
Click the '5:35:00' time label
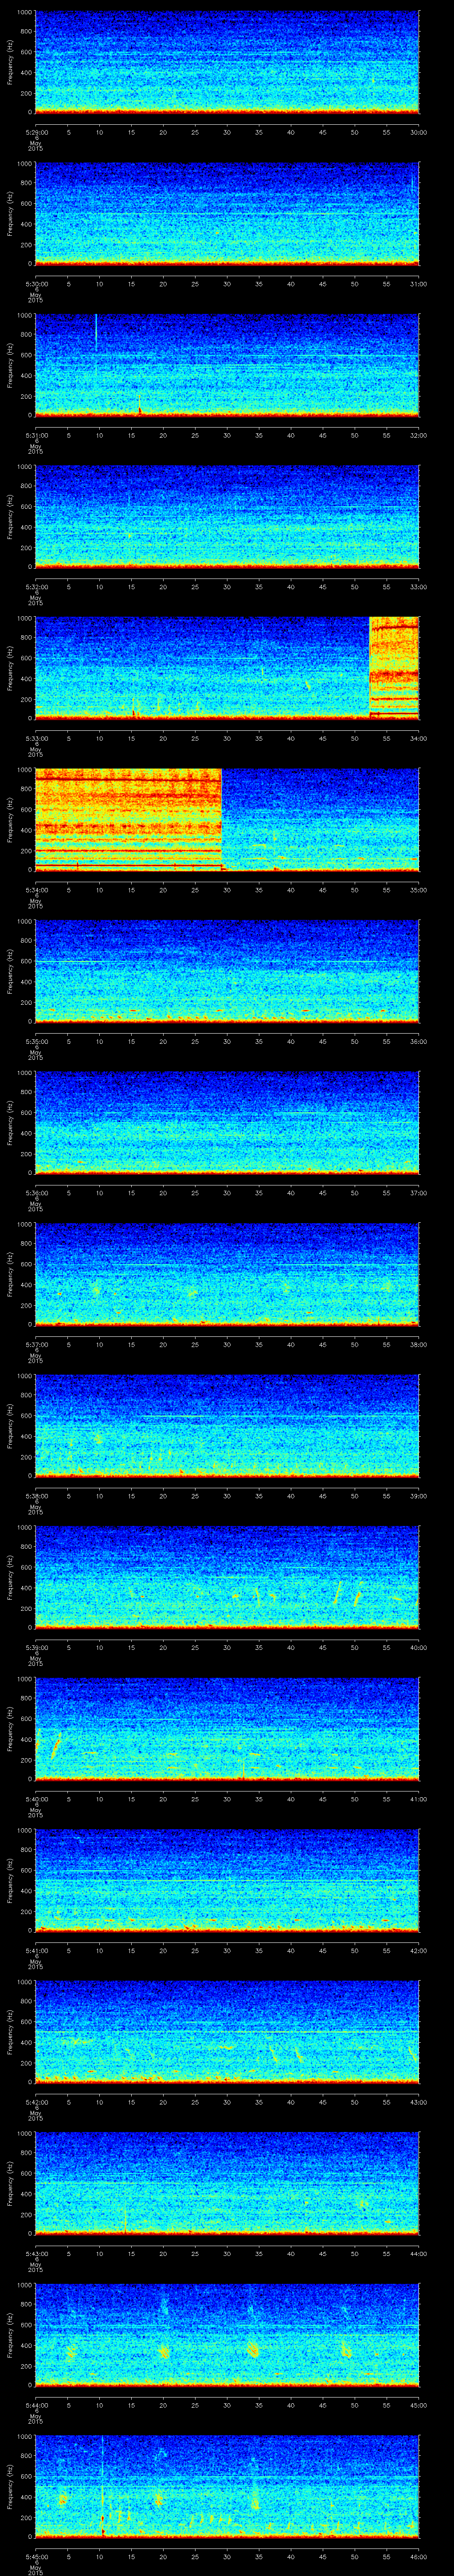[x=36, y=1041]
